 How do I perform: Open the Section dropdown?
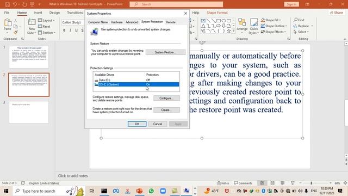[47, 33]
